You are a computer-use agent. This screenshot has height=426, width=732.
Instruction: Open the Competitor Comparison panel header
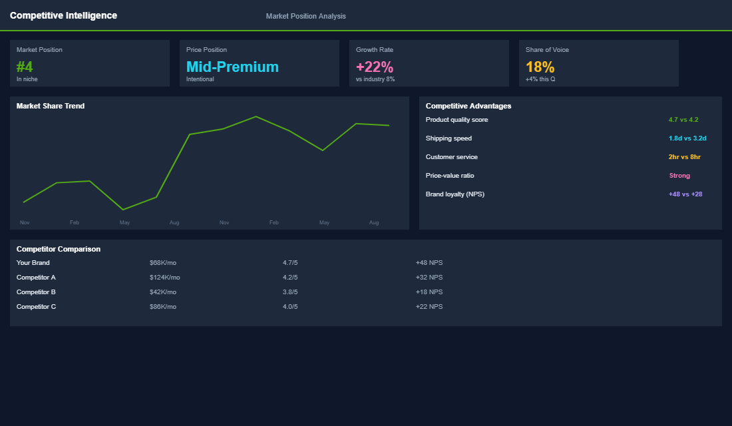point(58,248)
